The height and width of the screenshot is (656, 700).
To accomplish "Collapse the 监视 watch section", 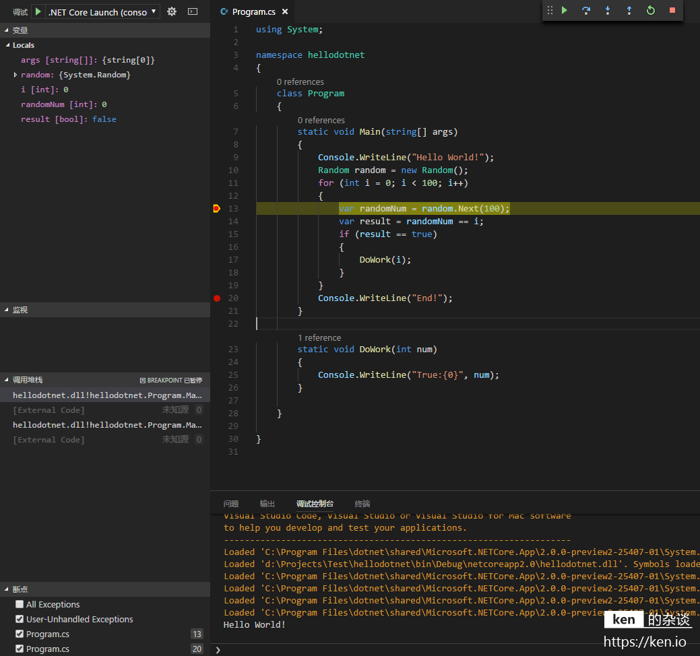I will (105, 310).
